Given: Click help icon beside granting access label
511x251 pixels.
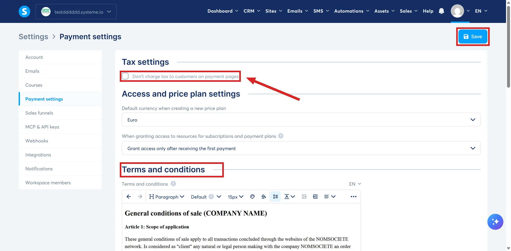Looking at the screenshot, I should (281, 136).
